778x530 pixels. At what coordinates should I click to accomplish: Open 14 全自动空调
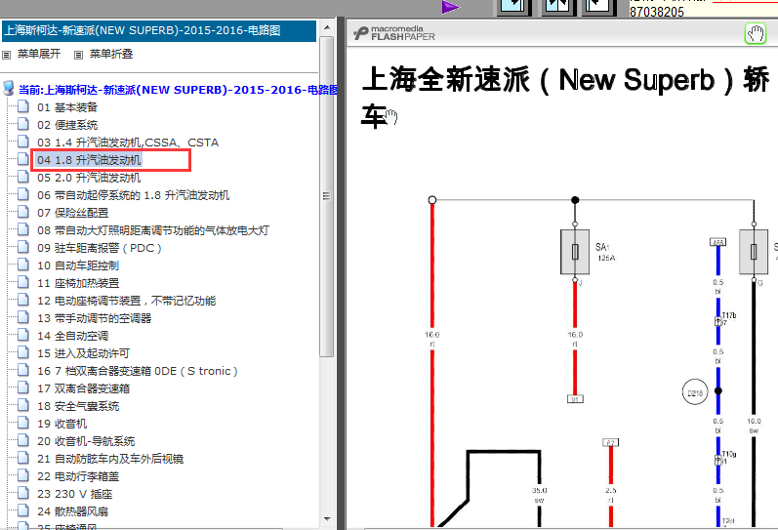click(x=73, y=336)
